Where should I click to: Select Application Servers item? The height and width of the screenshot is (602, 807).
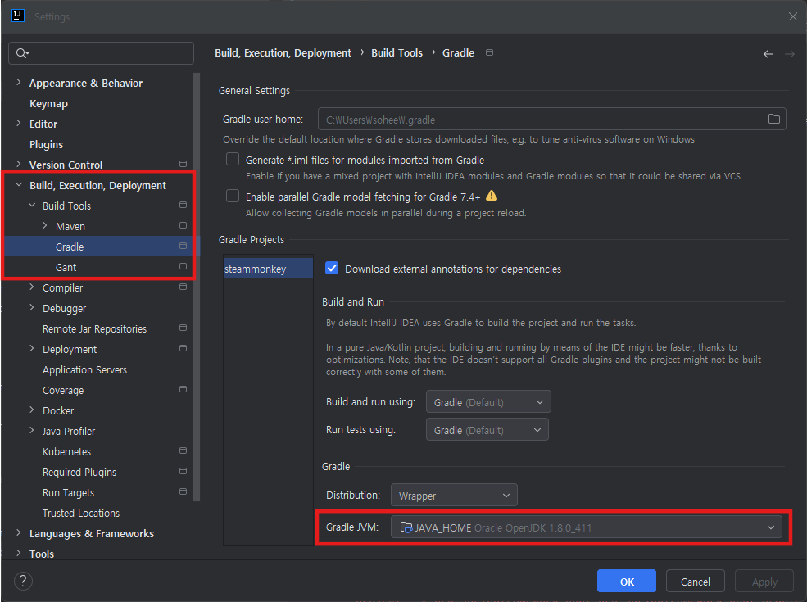[85, 370]
